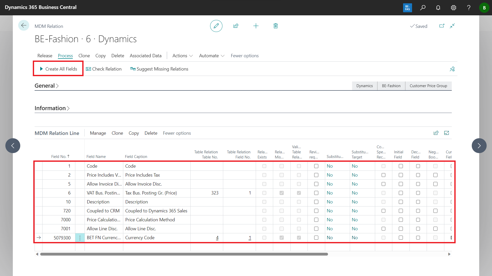Image resolution: width=492 pixels, height=276 pixels.
Task: Click Delete in relation lines bar
Action: point(151,133)
